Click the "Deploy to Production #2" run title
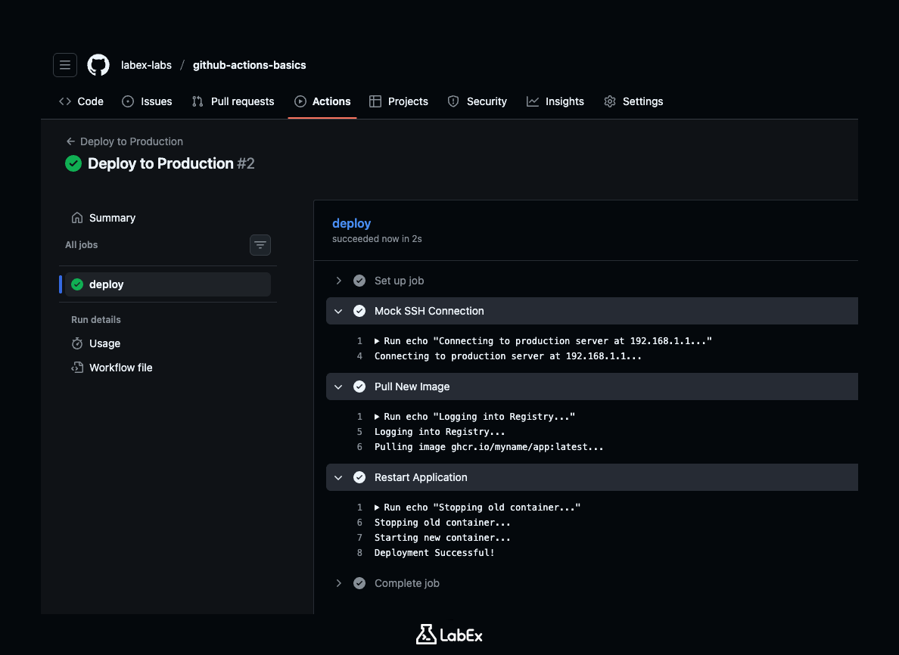Screen dimensions: 899x655 171,164
